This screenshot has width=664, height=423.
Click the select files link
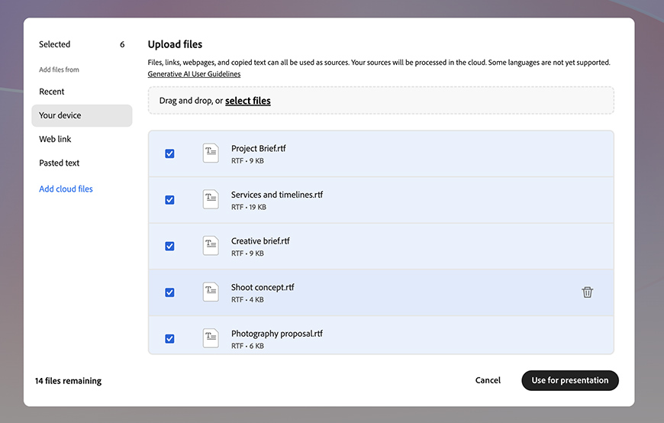click(x=248, y=101)
